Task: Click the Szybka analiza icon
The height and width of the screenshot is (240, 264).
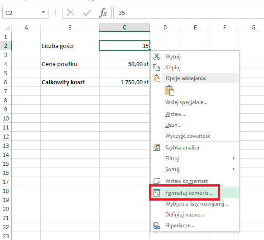Action: [x=156, y=148]
